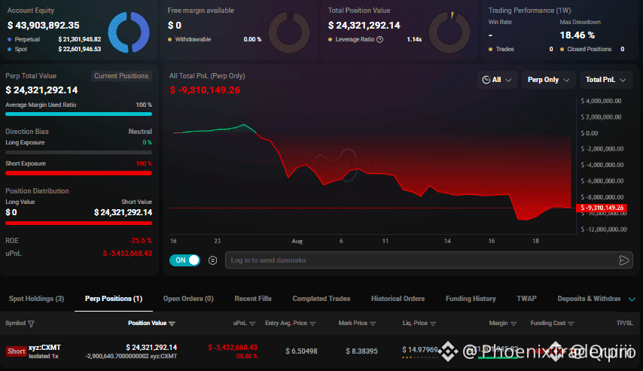
Task: Switch to Spot Holdings (3) tab
Action: (x=36, y=299)
